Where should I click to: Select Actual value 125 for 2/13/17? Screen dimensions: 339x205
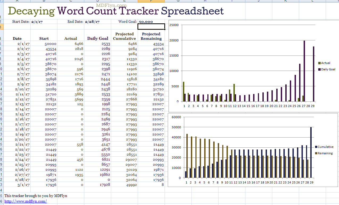[80, 104]
